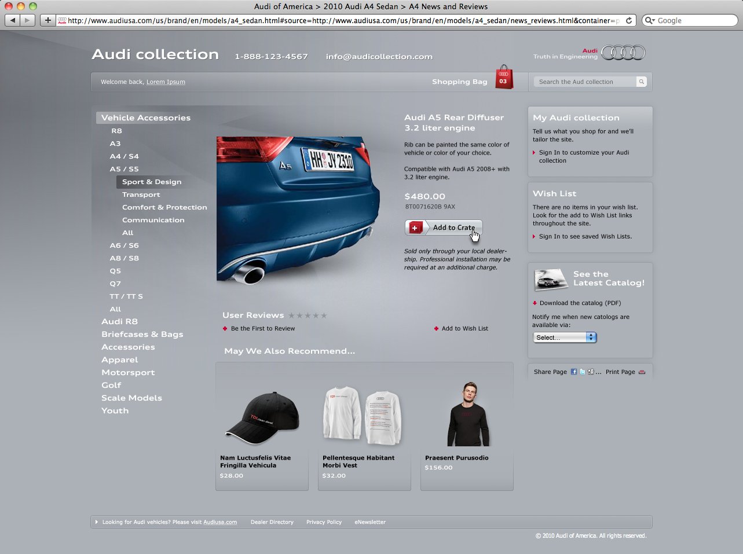This screenshot has height=554, width=743.
Task: Open the Audi R8 section
Action: (119, 321)
